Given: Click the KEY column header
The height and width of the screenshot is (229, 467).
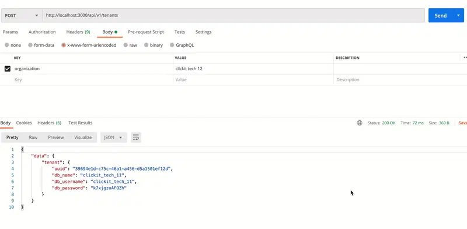Looking at the screenshot, I should [18, 58].
